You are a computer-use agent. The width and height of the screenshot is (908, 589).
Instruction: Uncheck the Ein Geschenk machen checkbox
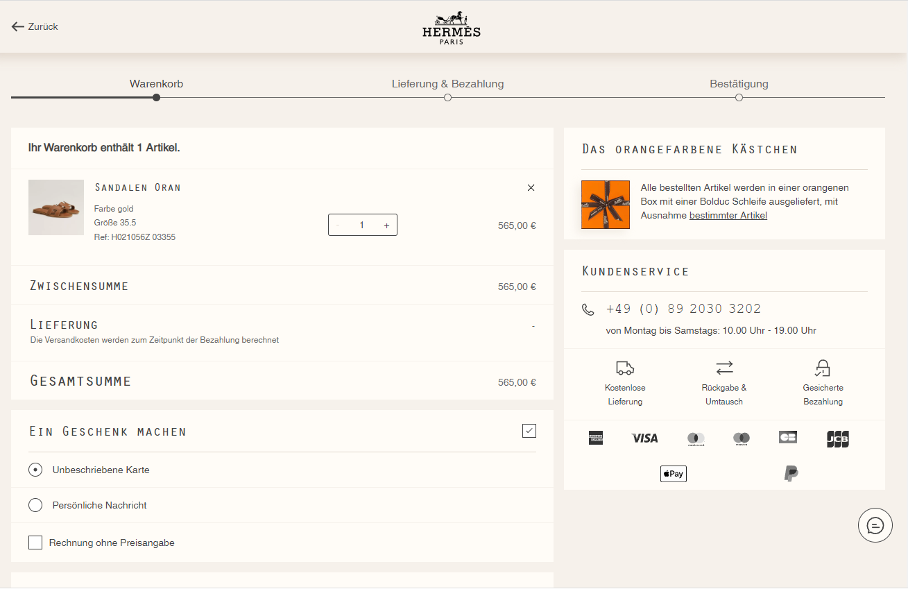click(529, 431)
